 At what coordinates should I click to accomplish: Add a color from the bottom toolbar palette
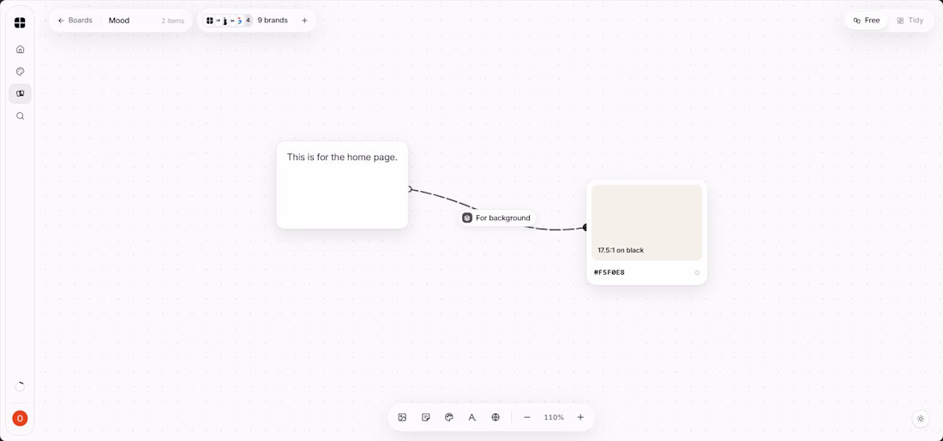[x=448, y=417]
